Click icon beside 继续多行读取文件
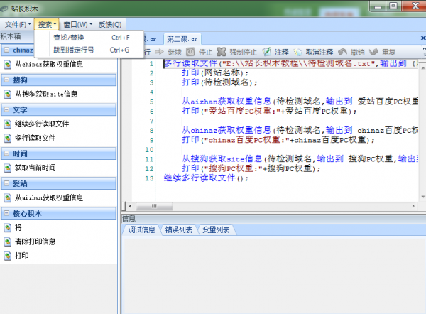This screenshot has width=426, height=314. click(7, 124)
